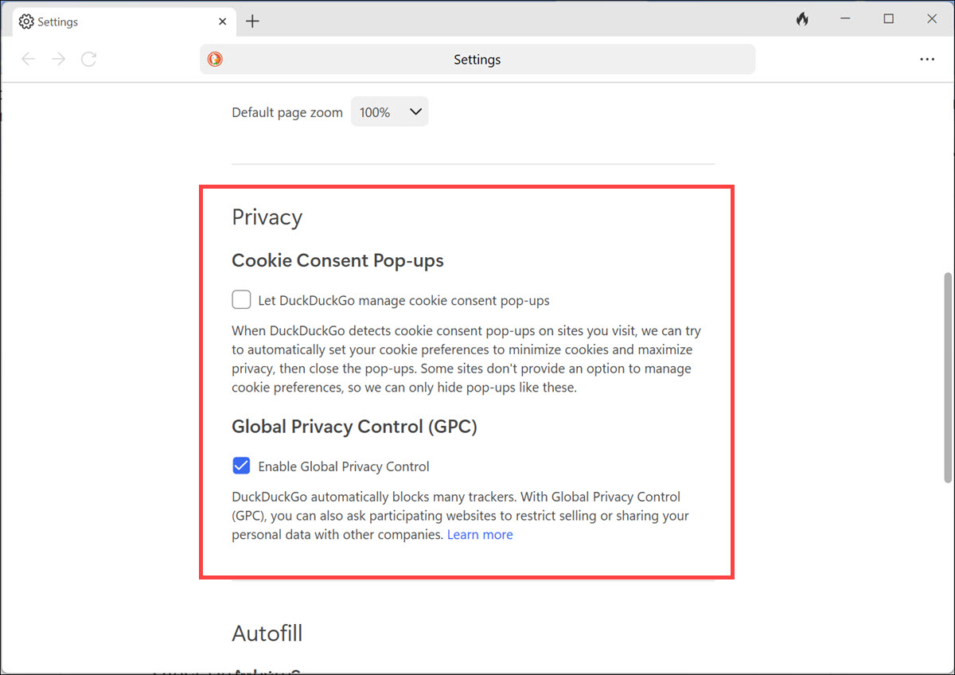Uncheck Enable Global Privacy Control
Viewport: 955px width, 675px height.
coord(241,466)
